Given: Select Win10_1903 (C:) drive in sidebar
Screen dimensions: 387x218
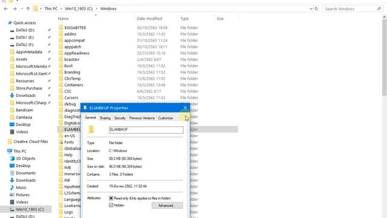Looking at the screenshot, I should (x=30, y=210).
